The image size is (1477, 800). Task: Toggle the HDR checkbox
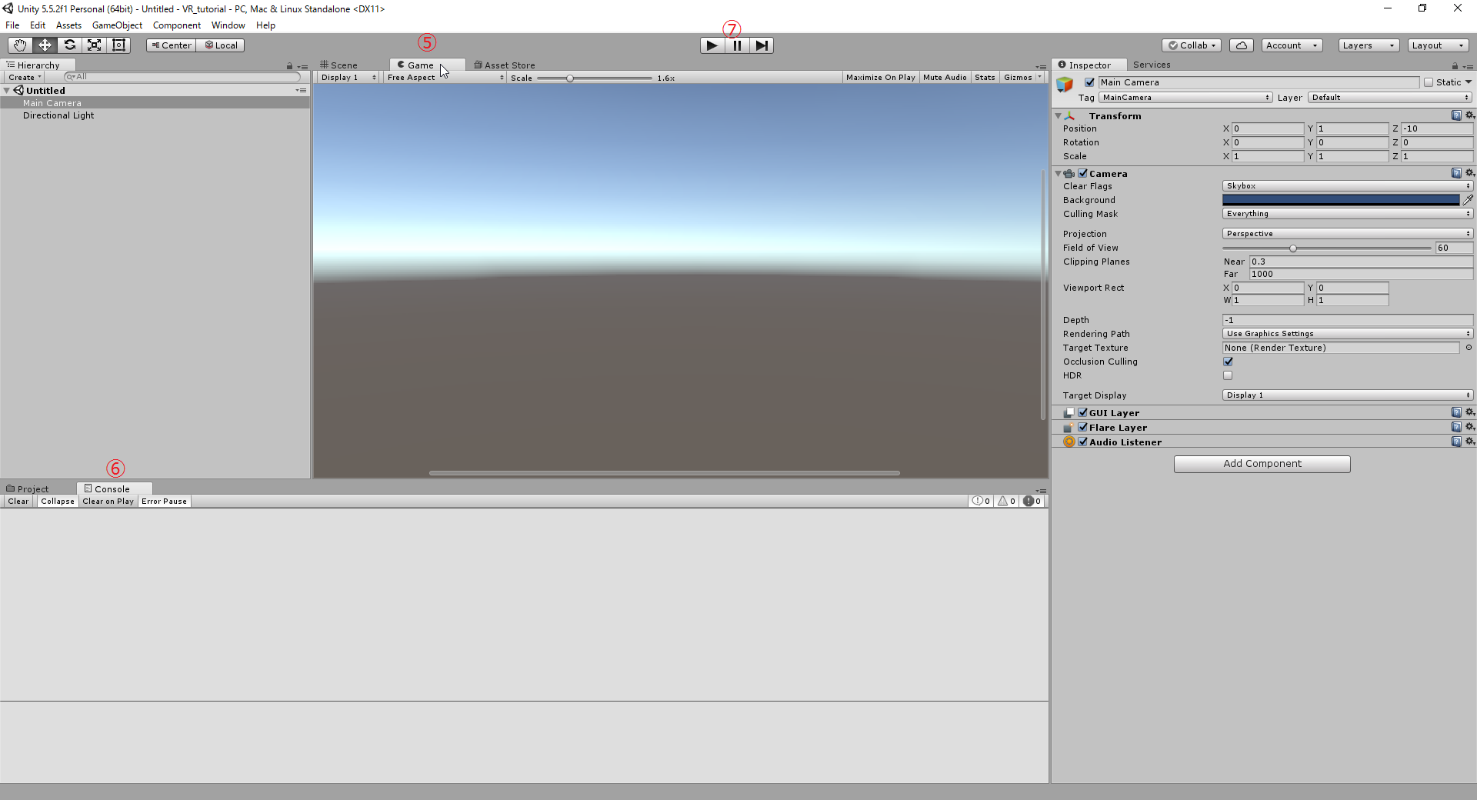pos(1228,375)
